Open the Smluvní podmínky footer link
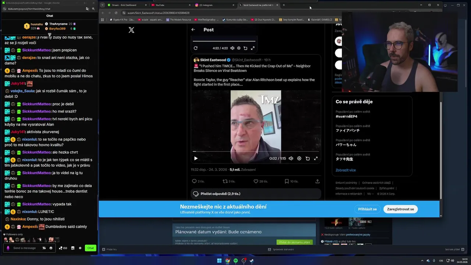471x265 pixels. pos(346,183)
